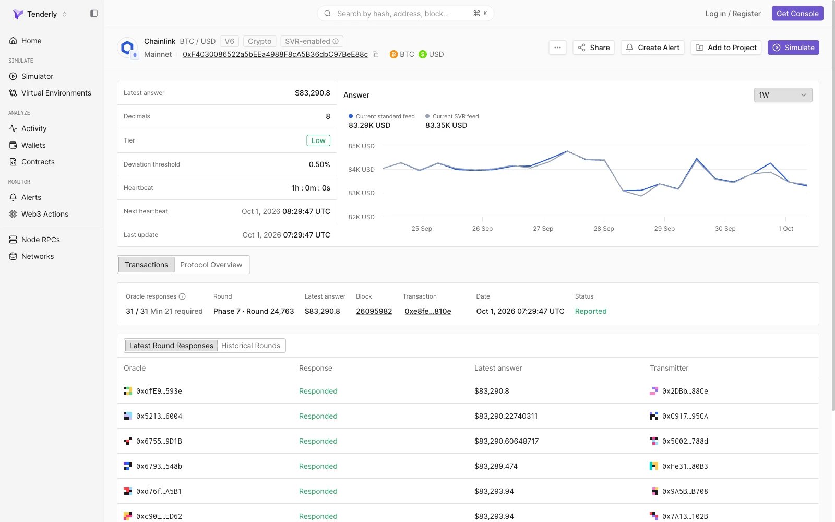This screenshot has height=522, width=835.
Task: Select Historical Rounds tab
Action: 250,346
